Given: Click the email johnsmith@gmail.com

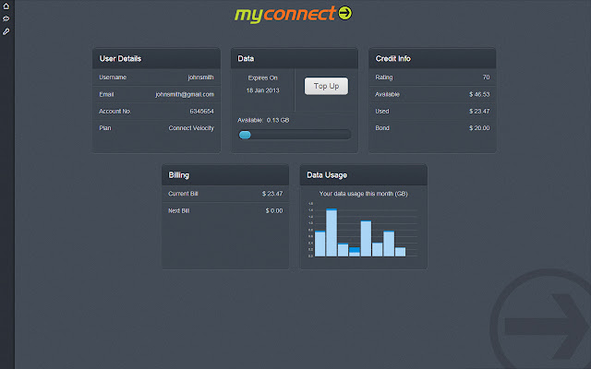Looking at the screenshot, I should click(185, 94).
